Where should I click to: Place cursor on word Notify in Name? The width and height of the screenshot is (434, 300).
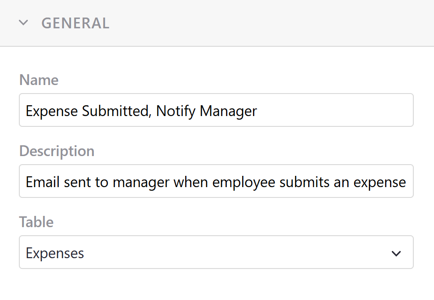(176, 111)
